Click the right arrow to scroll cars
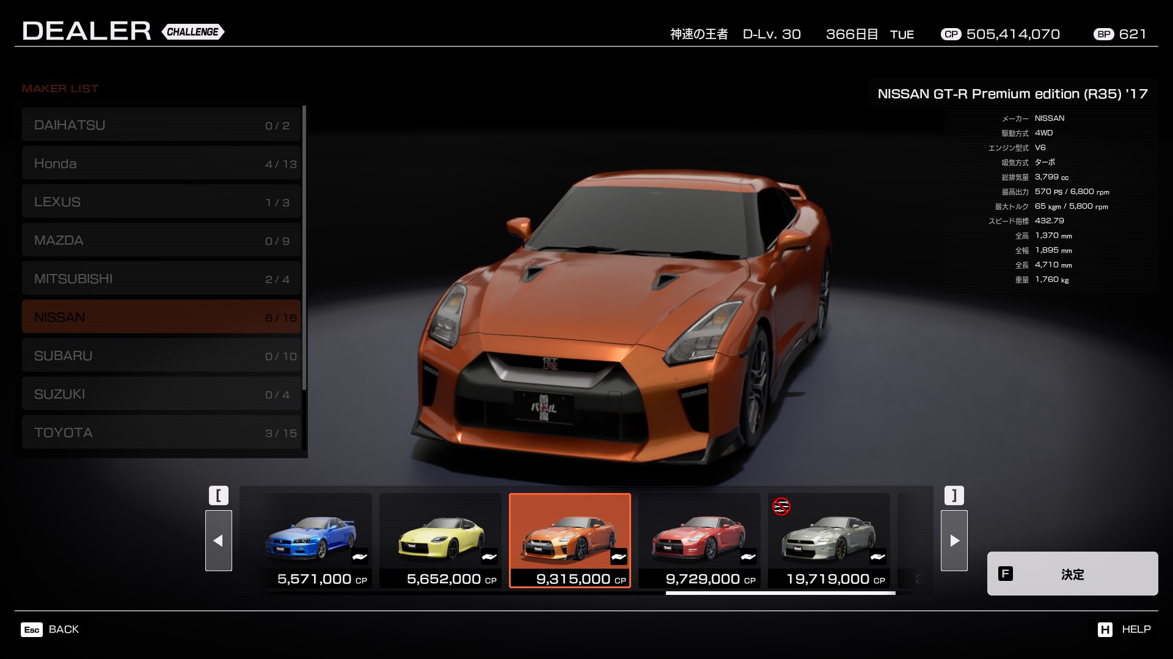This screenshot has width=1173, height=659. [954, 541]
